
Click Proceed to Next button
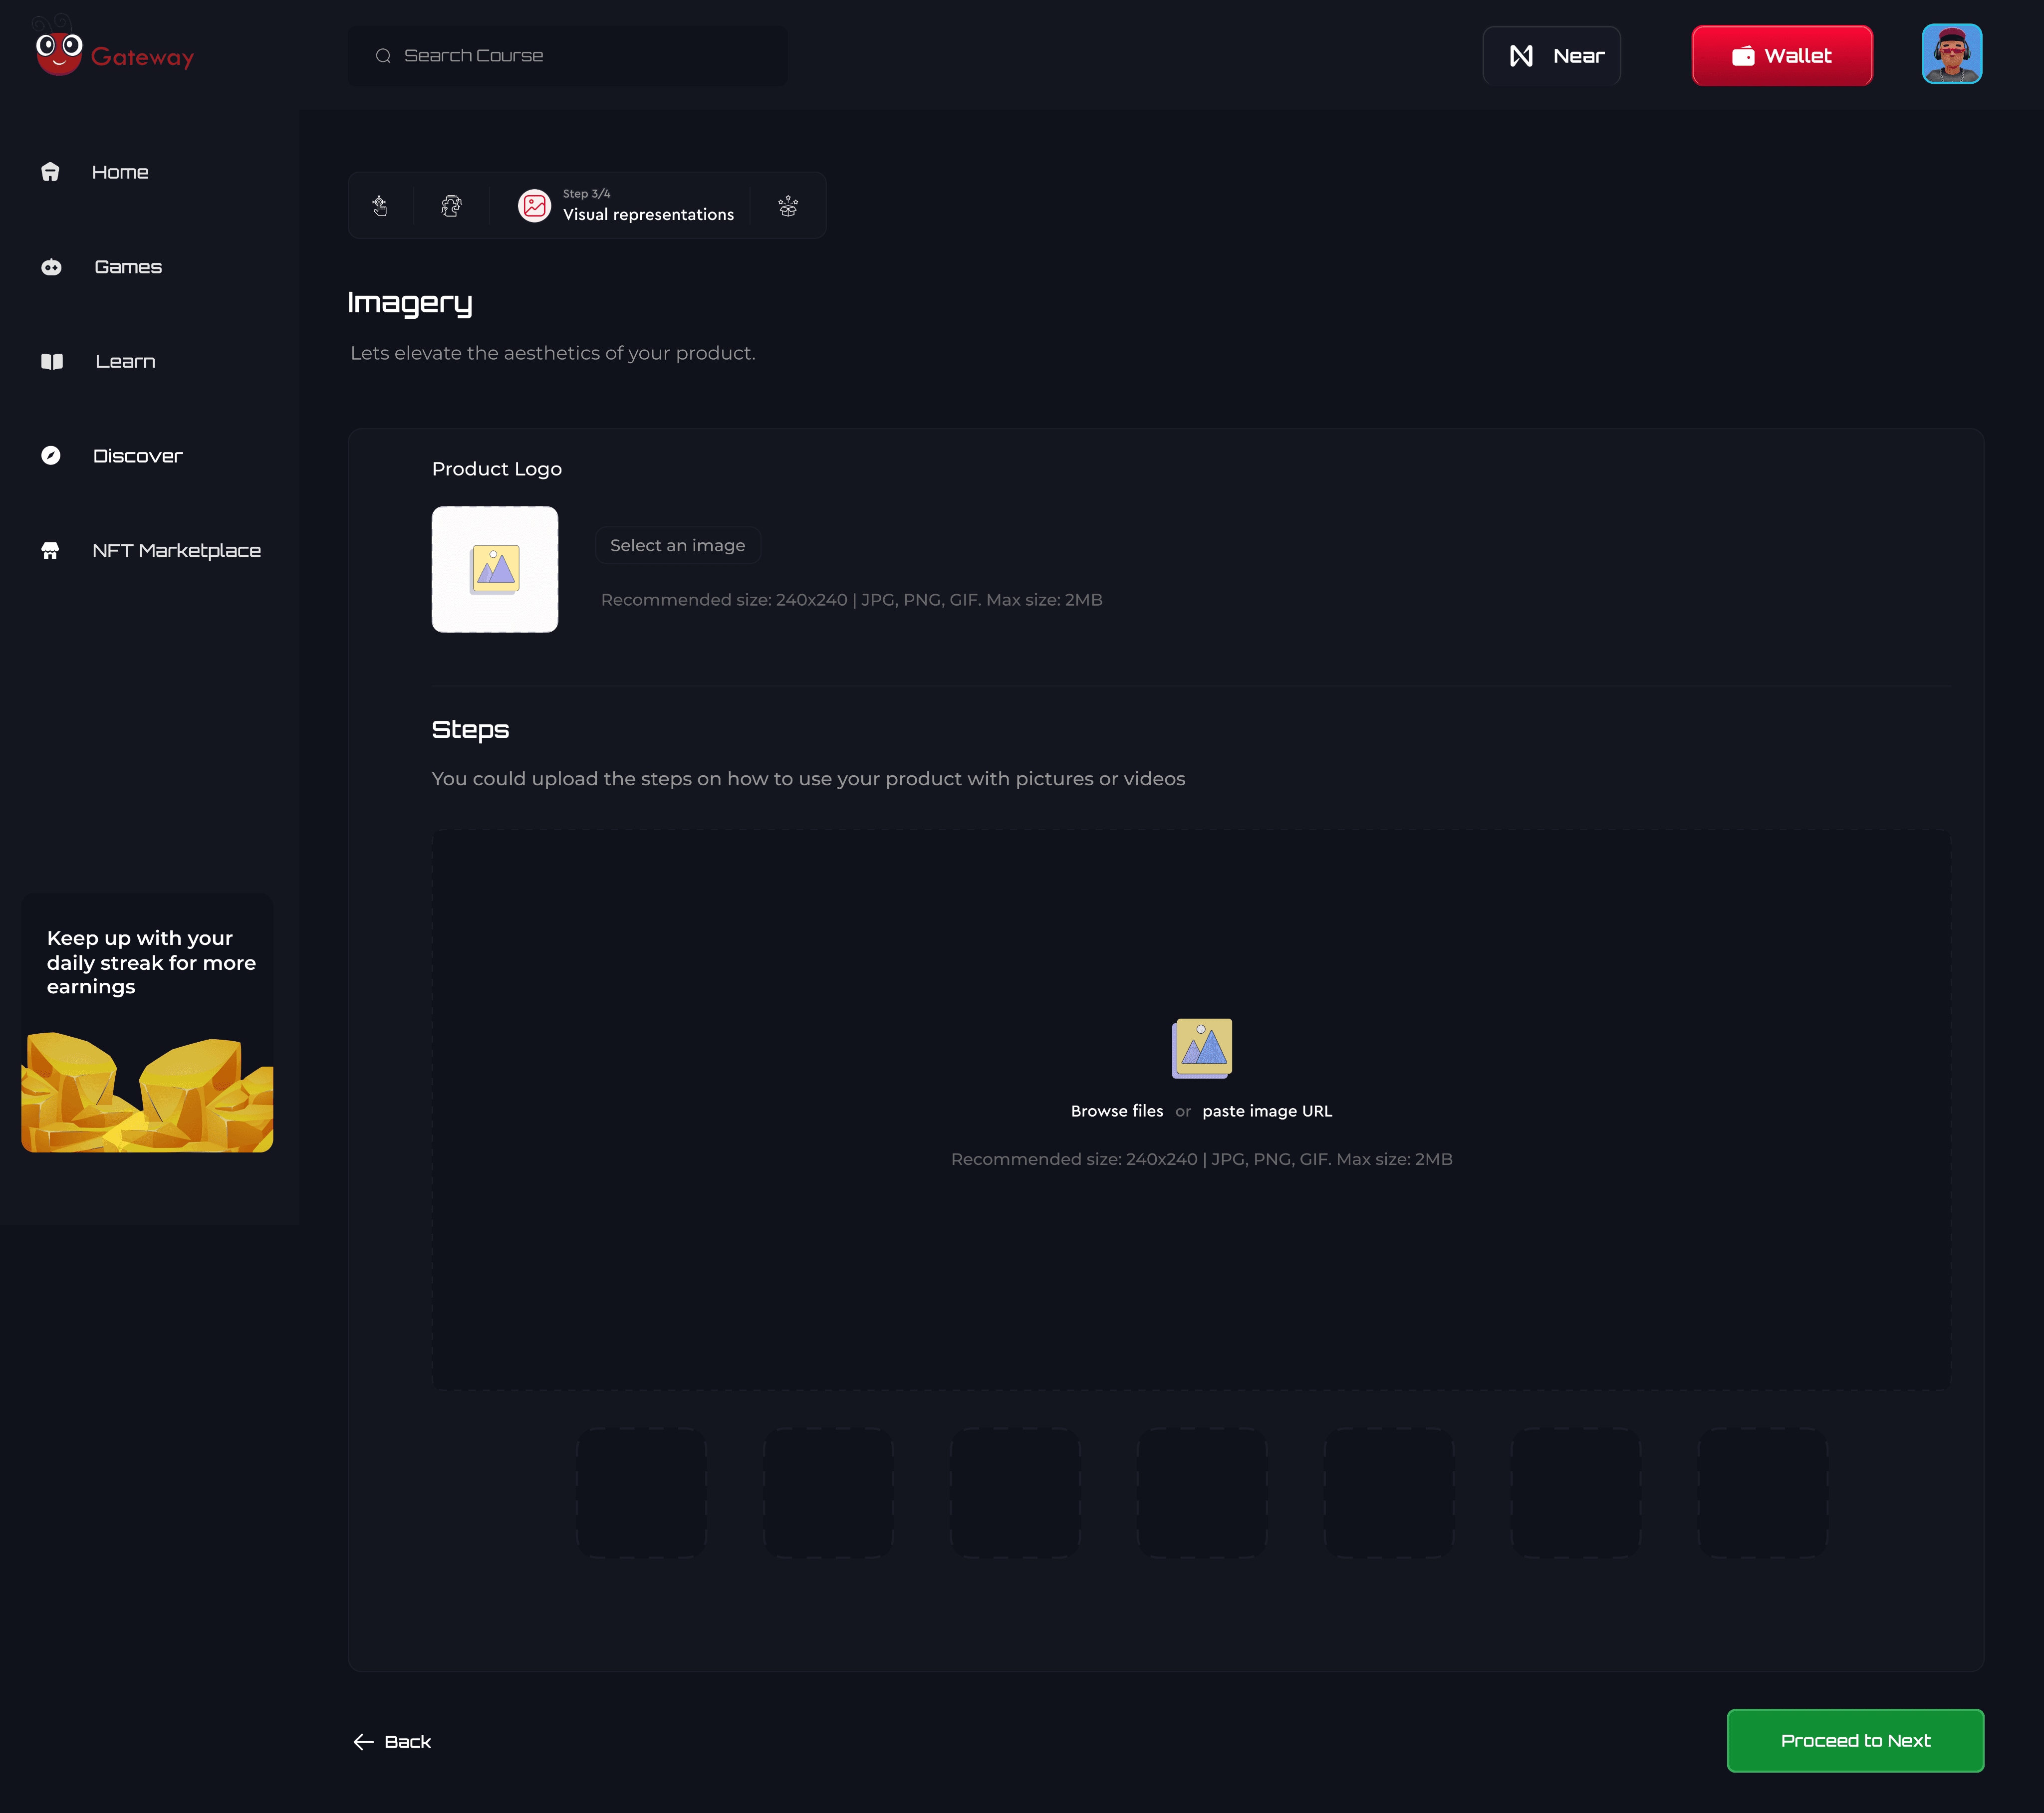1855,1740
